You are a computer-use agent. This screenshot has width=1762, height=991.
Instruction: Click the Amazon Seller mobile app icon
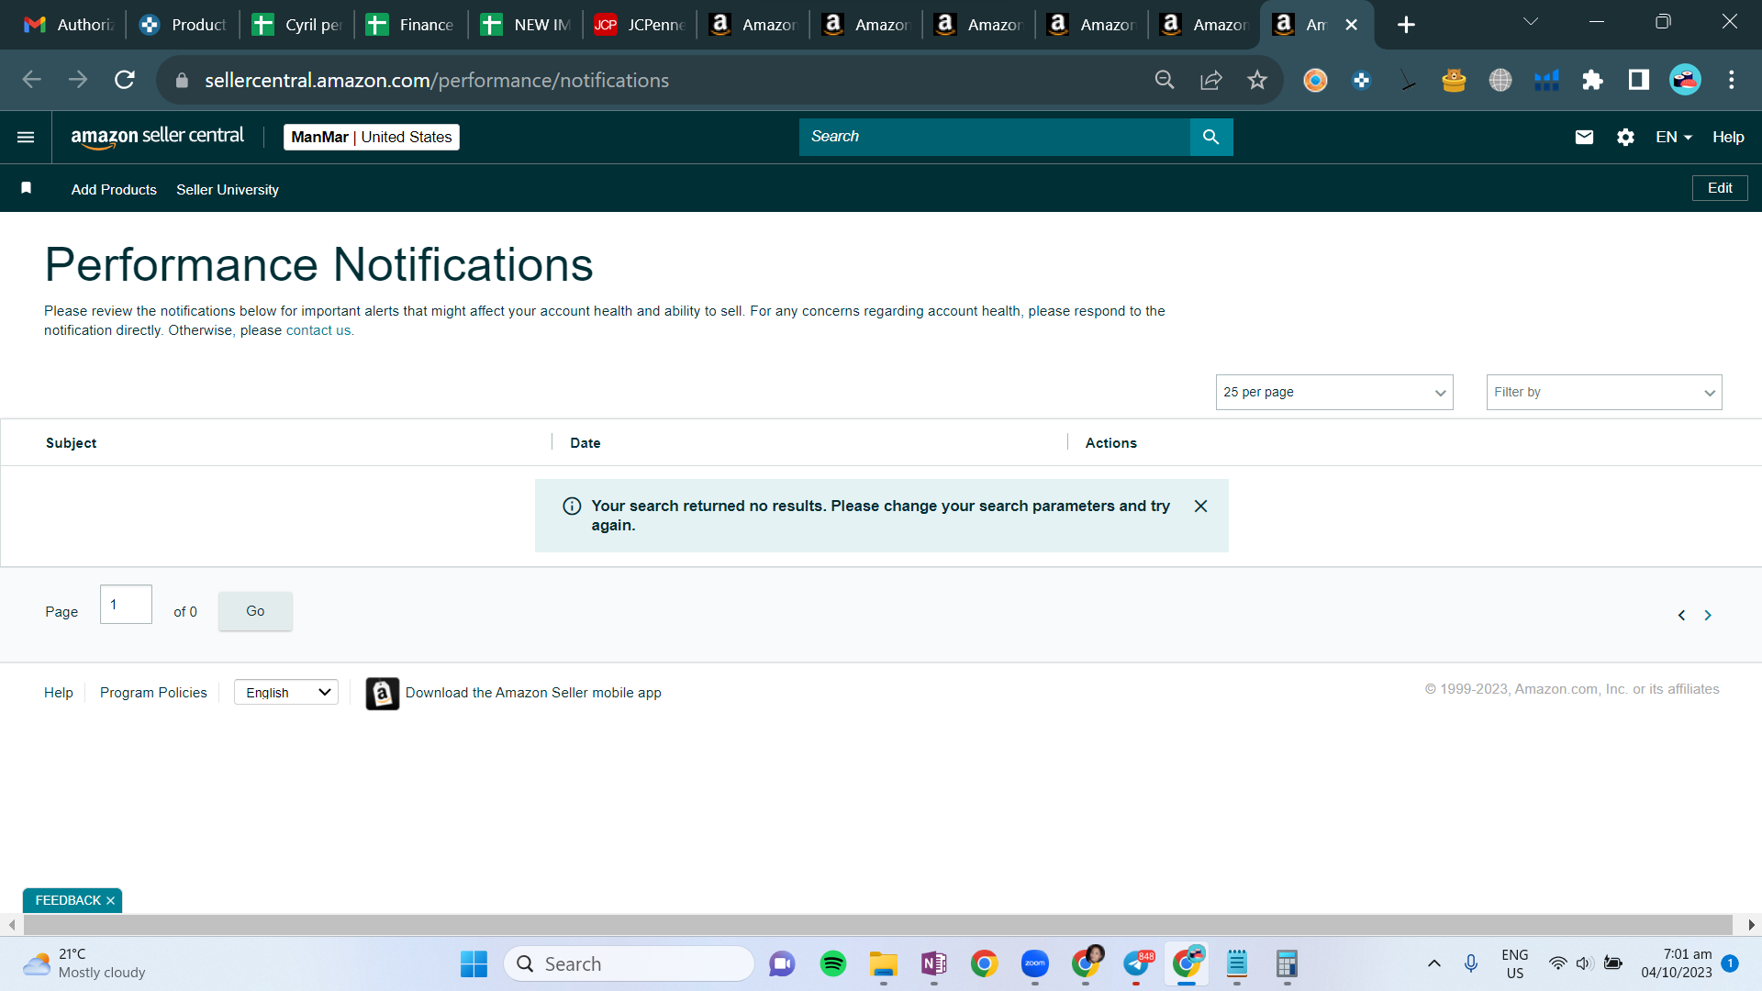383,694
